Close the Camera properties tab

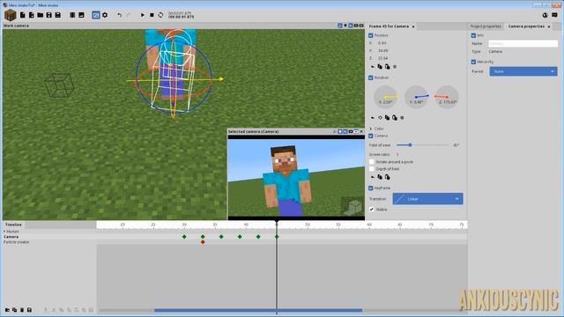click(549, 26)
